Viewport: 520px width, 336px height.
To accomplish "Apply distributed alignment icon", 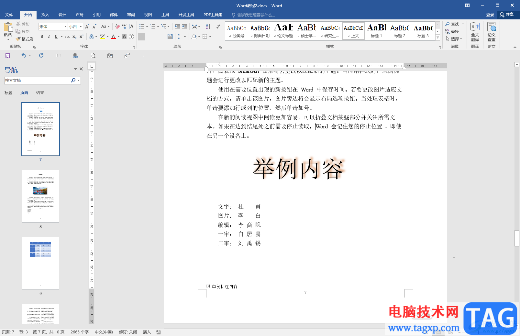I will coord(170,37).
